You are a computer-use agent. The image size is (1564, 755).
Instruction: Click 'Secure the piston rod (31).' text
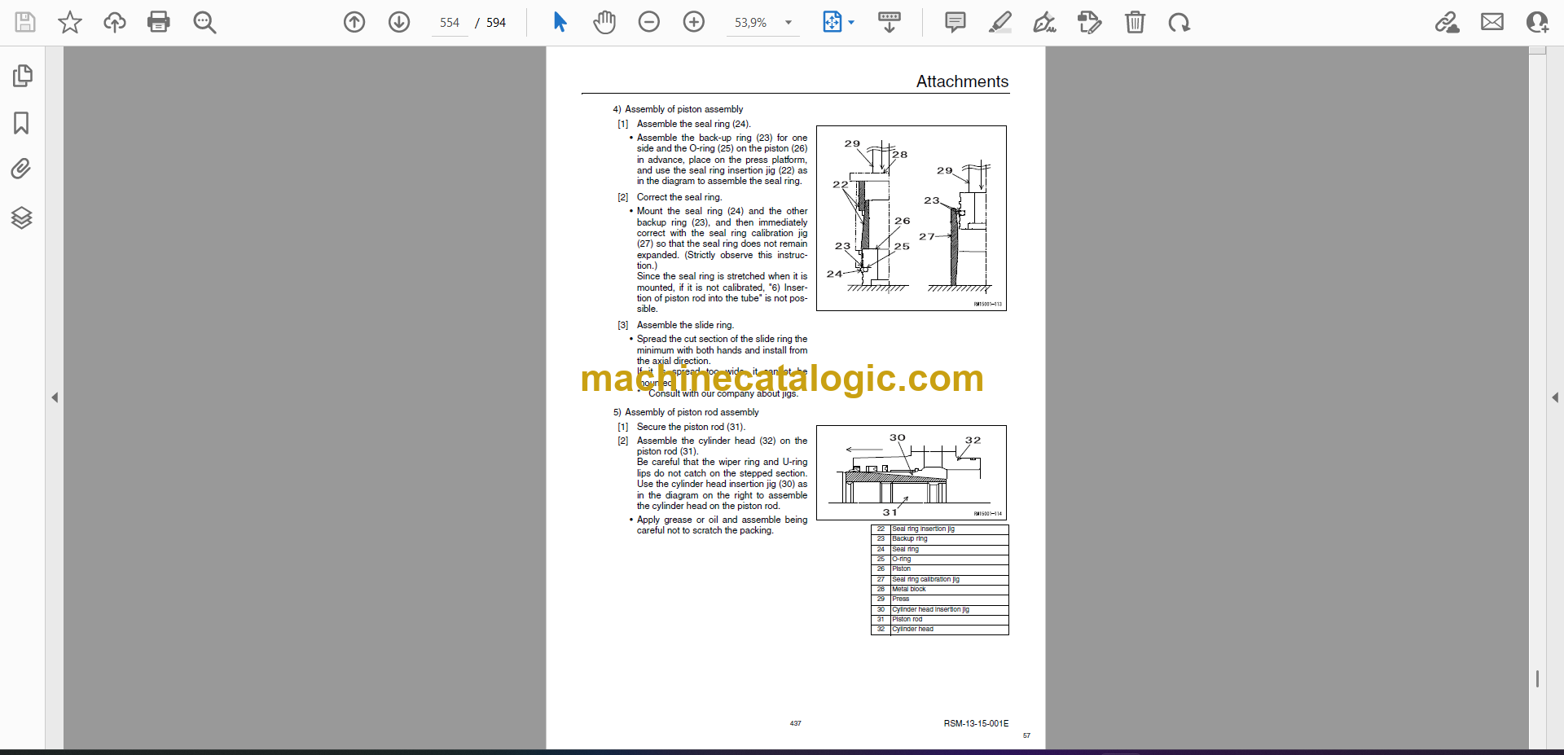click(691, 427)
